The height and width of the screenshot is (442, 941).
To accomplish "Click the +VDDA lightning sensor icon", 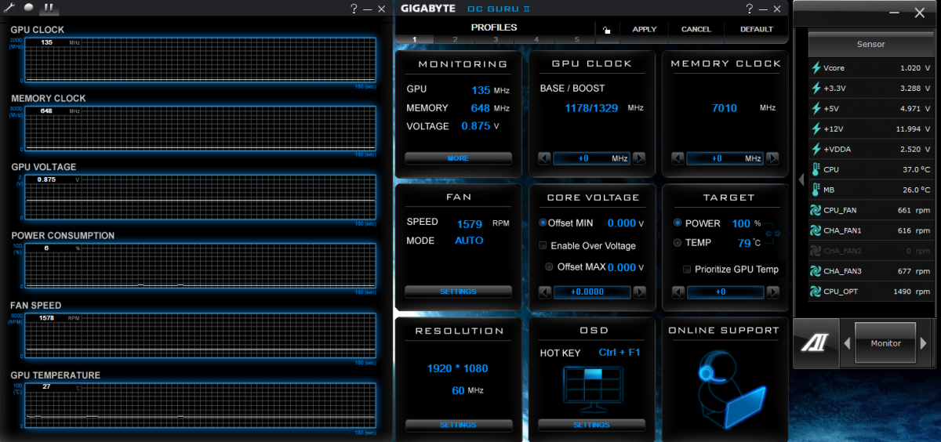I will (x=816, y=149).
